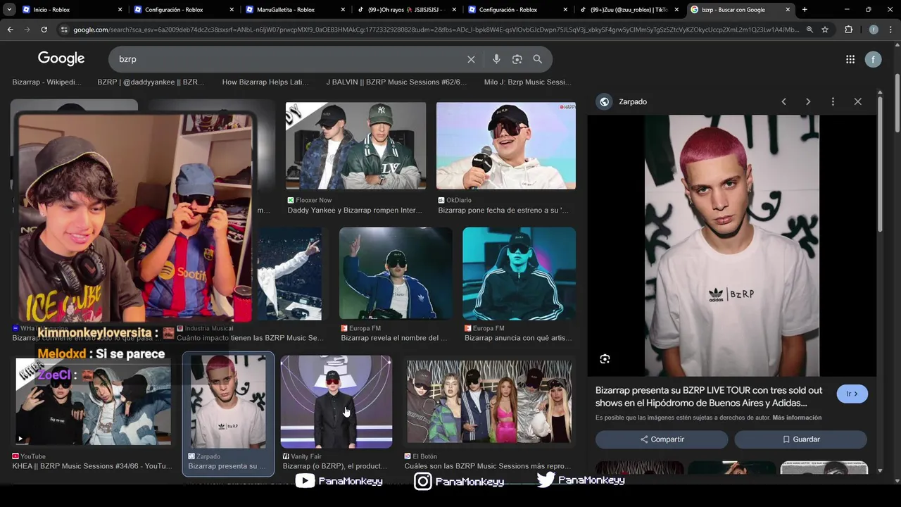The width and height of the screenshot is (901, 507).
Task: Go forward with browser forward arrow
Action: click(27, 30)
